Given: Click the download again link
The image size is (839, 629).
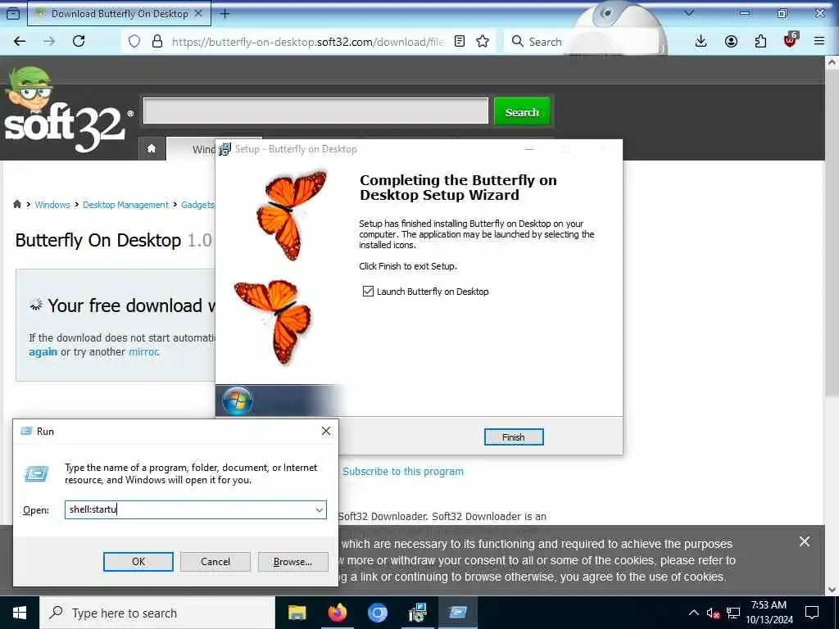Looking at the screenshot, I should tap(43, 352).
